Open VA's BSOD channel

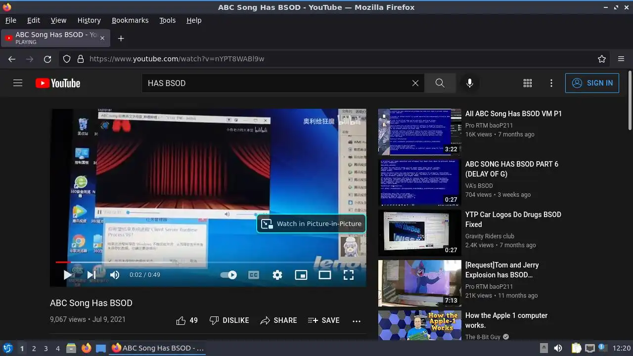[479, 186]
